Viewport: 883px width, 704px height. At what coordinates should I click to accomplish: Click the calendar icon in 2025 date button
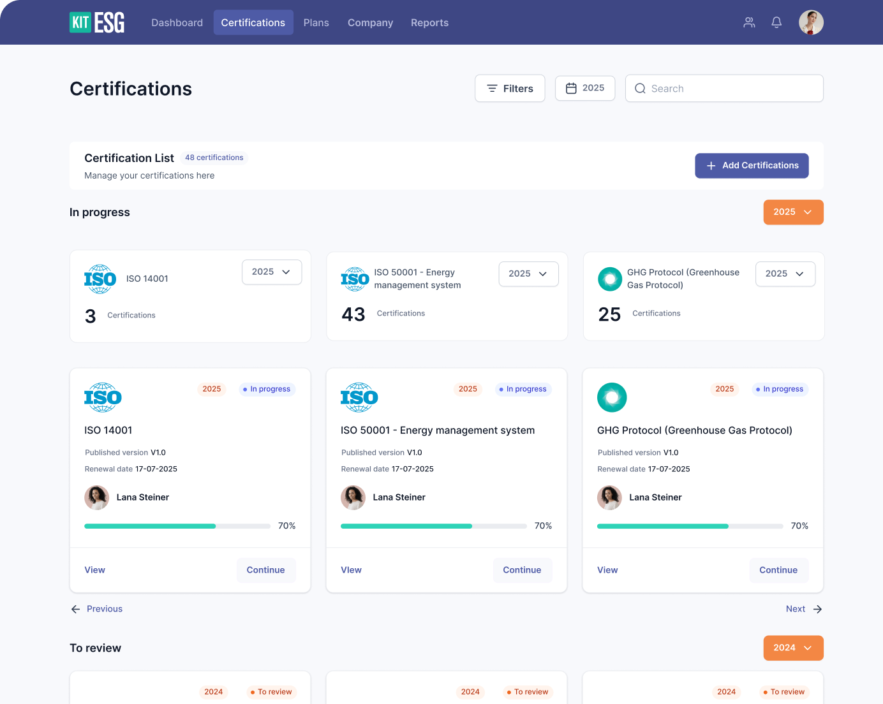(x=571, y=88)
